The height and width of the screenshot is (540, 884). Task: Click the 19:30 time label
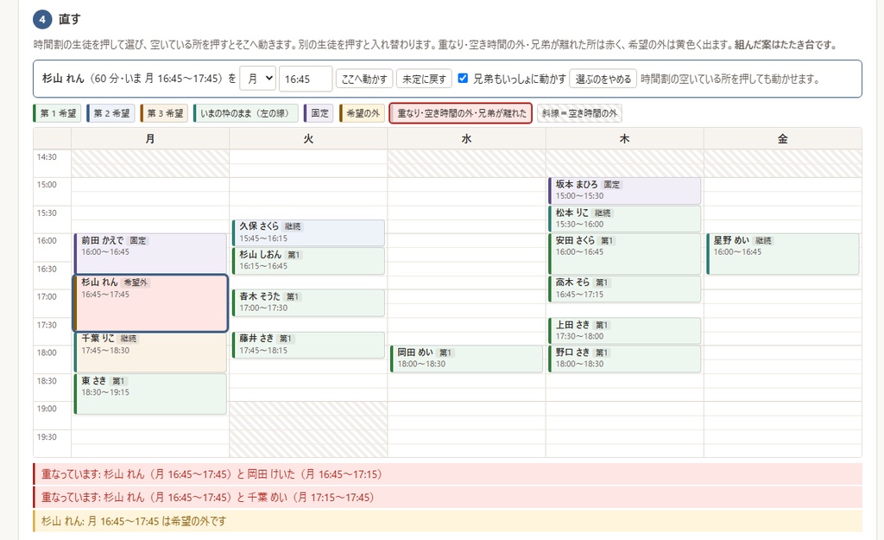pos(47,437)
